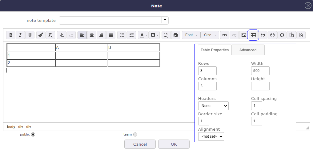Insert a numbered list
313x150 pixels.
pyautogui.click(x=122, y=35)
